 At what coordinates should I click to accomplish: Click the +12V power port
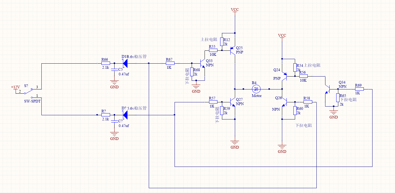pyautogui.click(x=16, y=89)
